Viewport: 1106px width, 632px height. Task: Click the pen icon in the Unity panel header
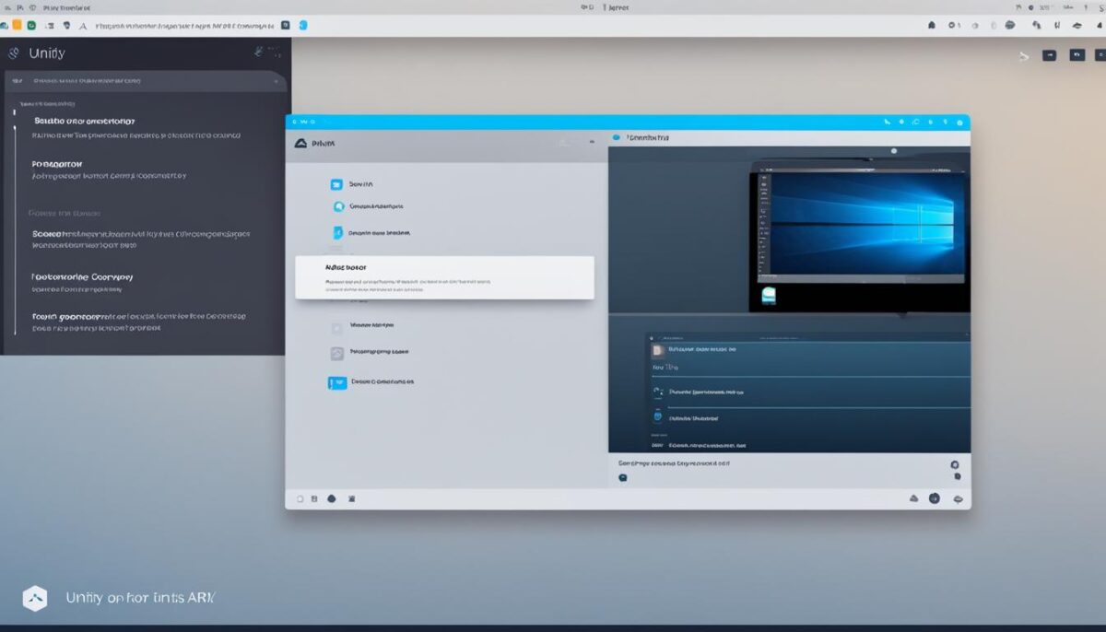259,53
